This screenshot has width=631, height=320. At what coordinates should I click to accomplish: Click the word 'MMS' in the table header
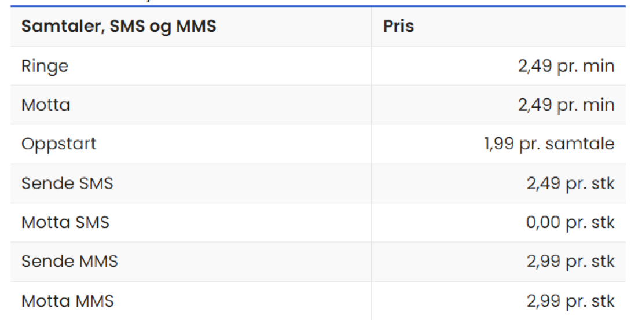196,26
